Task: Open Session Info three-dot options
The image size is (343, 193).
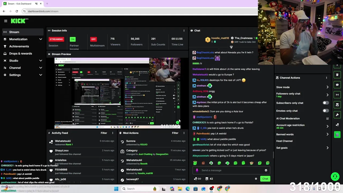Action: [x=184, y=31]
